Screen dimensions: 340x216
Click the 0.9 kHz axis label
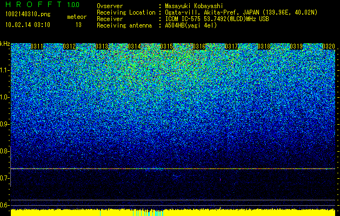click(5, 124)
